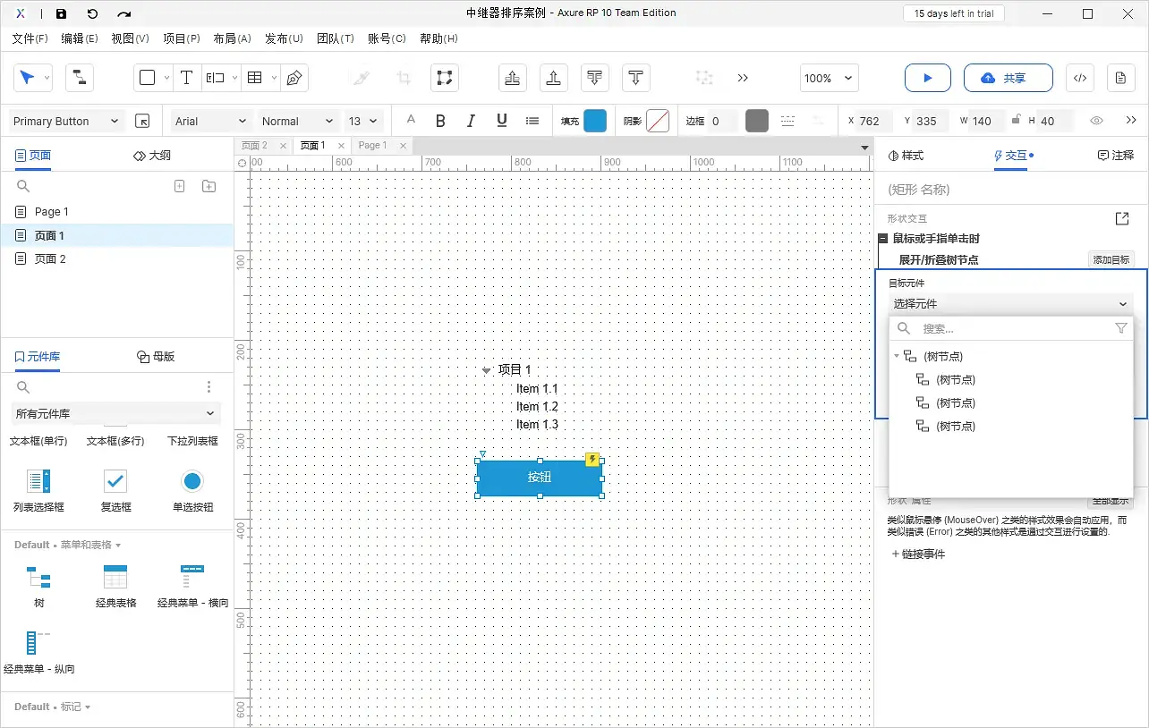
Task: Switch to the 样式 tab
Action: pos(906,156)
